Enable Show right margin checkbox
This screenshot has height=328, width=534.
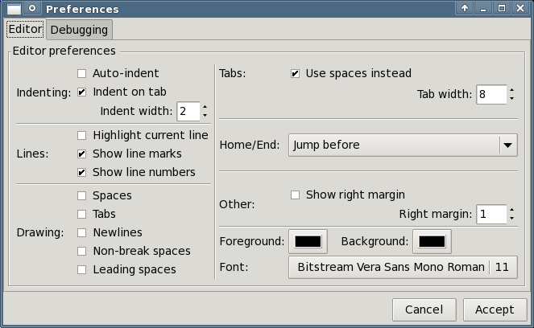click(295, 195)
